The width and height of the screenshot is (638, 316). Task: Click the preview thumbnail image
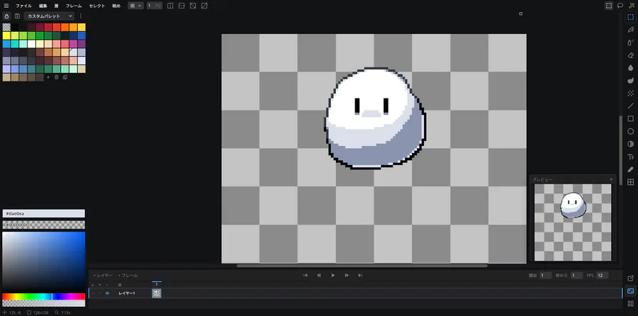click(x=573, y=222)
